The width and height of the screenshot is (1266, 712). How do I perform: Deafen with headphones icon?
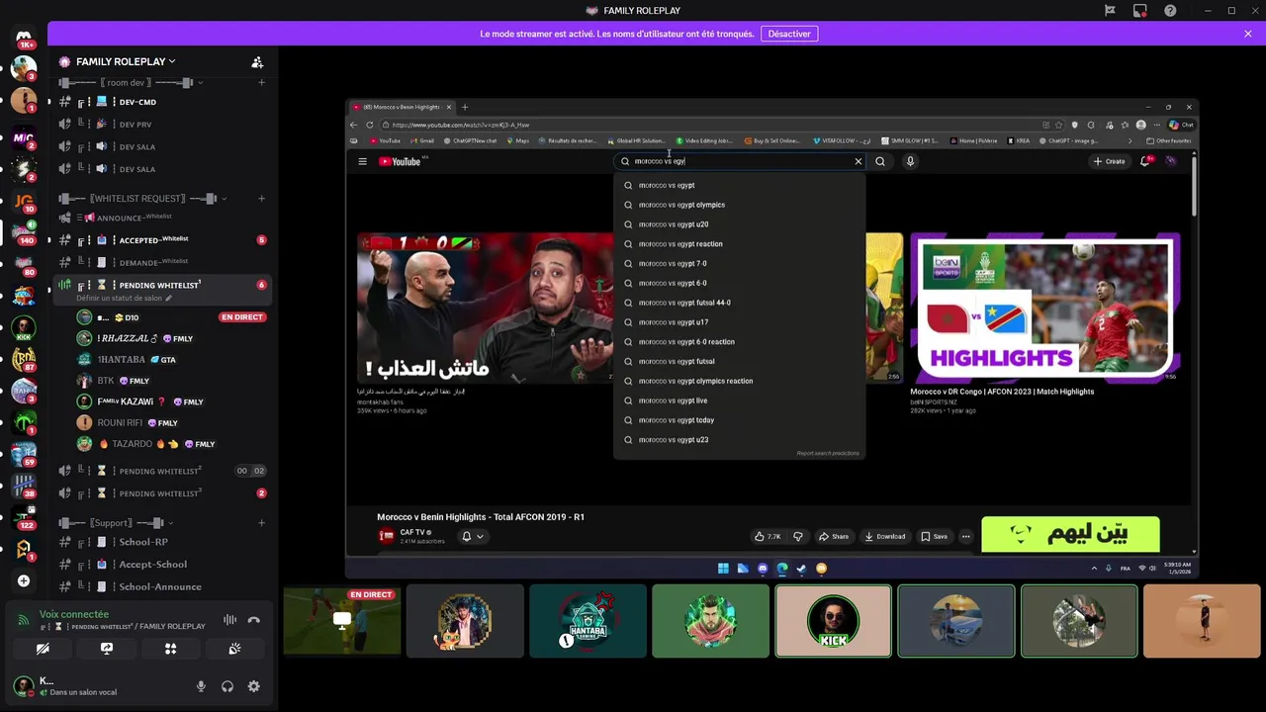click(x=227, y=686)
